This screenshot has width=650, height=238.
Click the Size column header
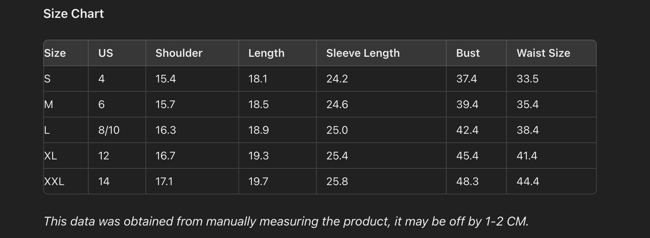55,53
